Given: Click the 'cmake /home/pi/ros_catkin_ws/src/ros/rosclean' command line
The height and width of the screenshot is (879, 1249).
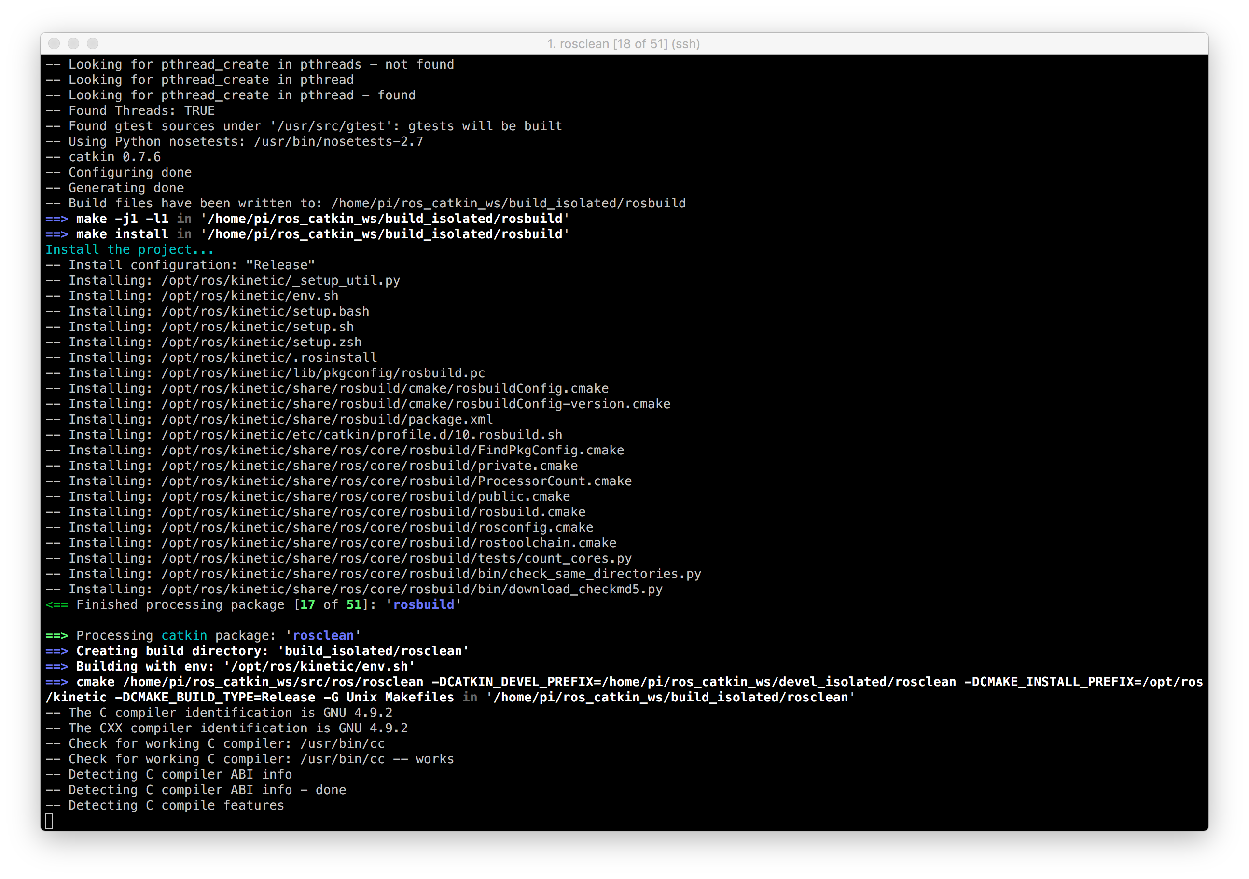Looking at the screenshot, I should 624,682.
